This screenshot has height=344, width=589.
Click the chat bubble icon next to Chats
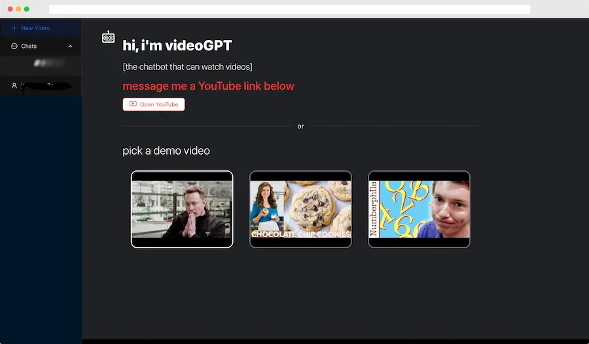point(14,47)
